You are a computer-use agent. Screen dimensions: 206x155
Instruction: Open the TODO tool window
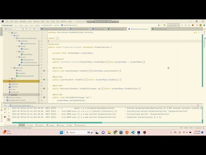pyautogui.click(x=30, y=125)
